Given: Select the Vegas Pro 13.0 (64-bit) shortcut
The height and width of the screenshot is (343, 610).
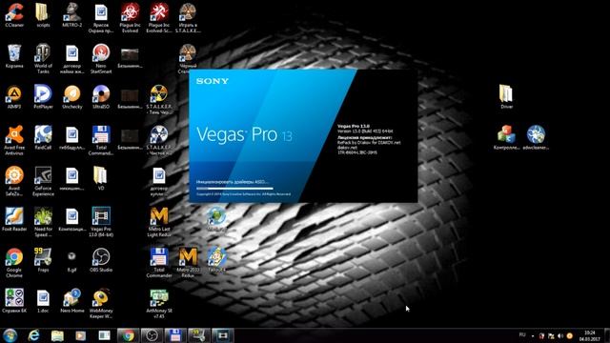Looking at the screenshot, I should coord(101,222).
